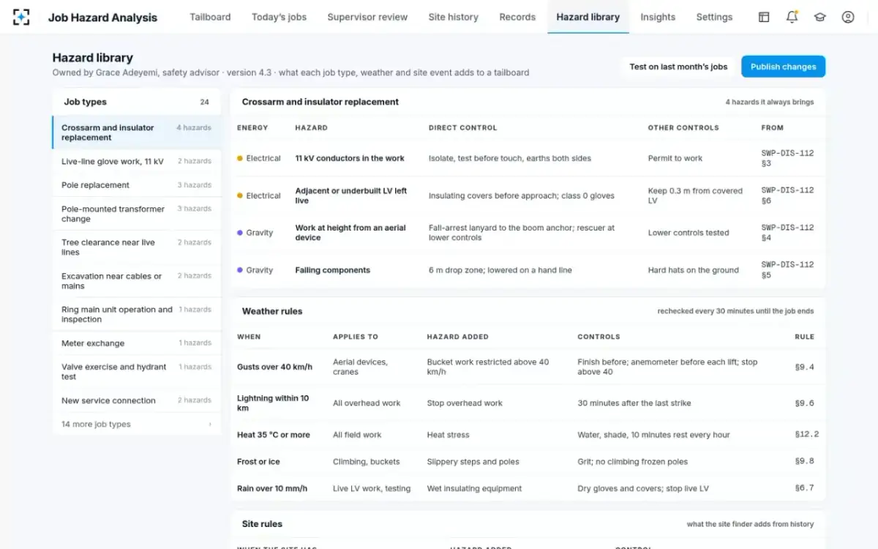The image size is (878, 549).
Task: Click the Job Hazard Analysis logo icon
Action: tap(21, 17)
